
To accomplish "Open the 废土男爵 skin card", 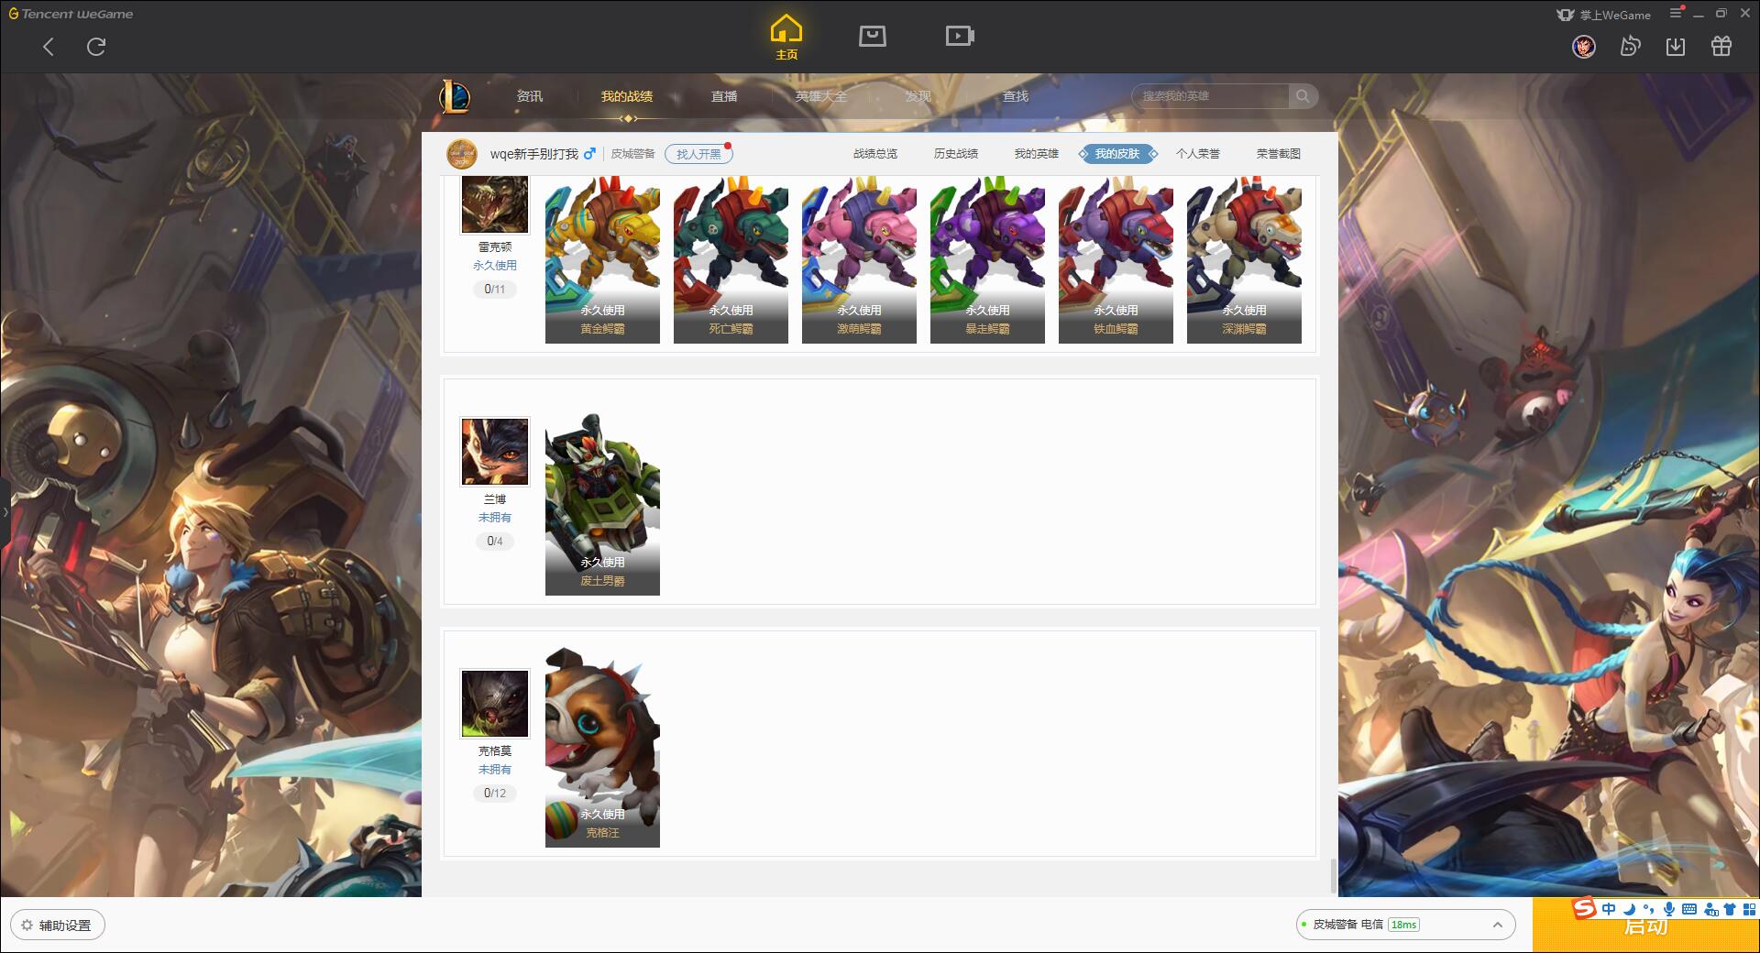I will (602, 504).
